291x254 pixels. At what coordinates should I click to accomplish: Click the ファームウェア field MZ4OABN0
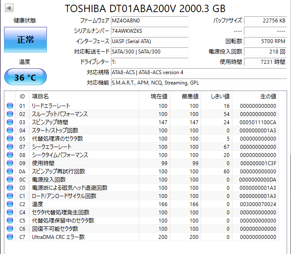(149, 21)
